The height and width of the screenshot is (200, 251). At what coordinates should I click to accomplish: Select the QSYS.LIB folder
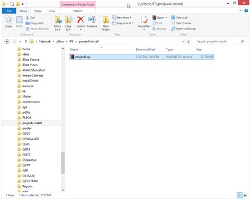[28, 176]
